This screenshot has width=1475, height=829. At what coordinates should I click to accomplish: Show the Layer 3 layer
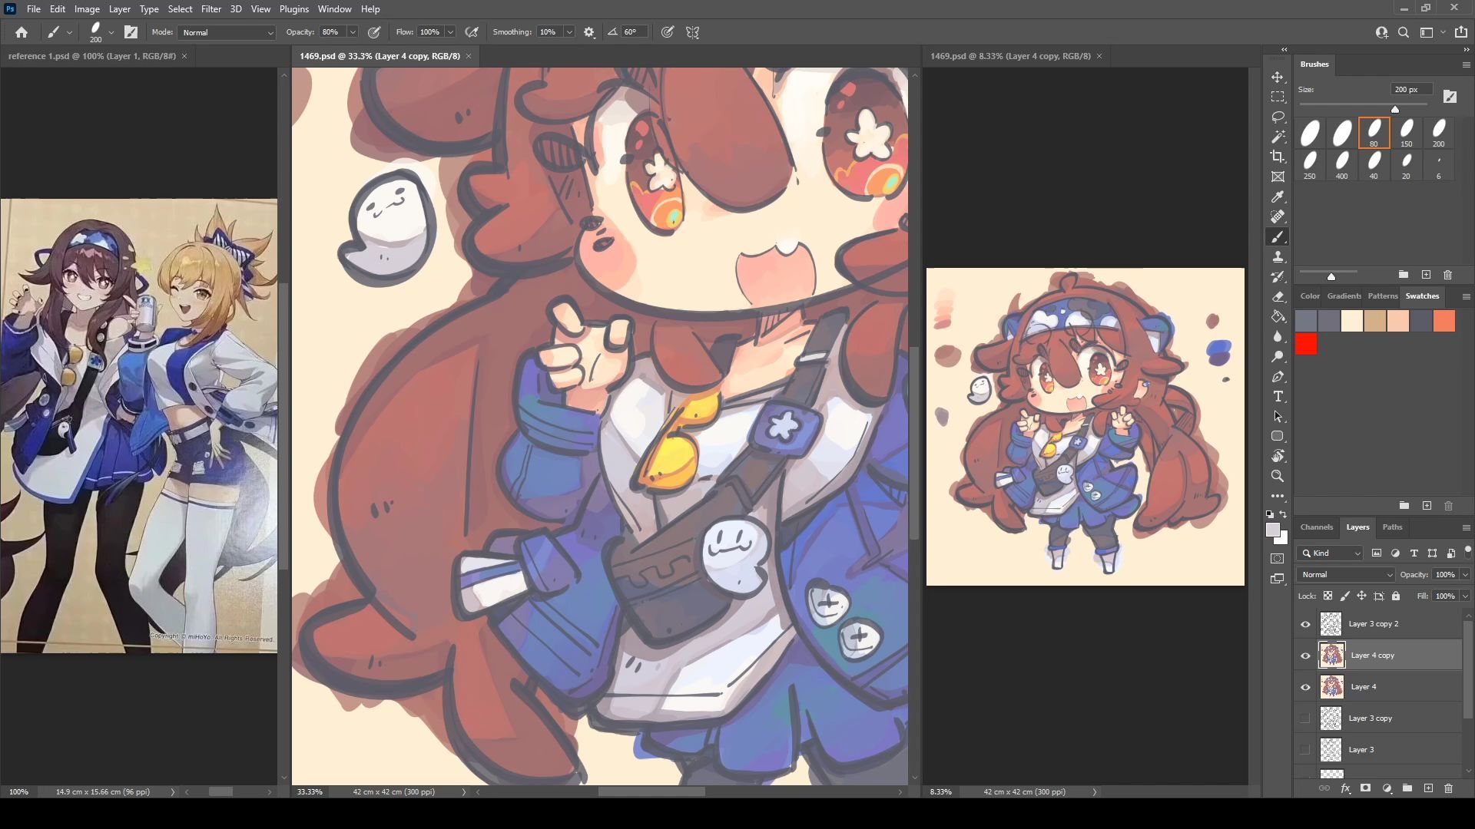tap(1305, 750)
